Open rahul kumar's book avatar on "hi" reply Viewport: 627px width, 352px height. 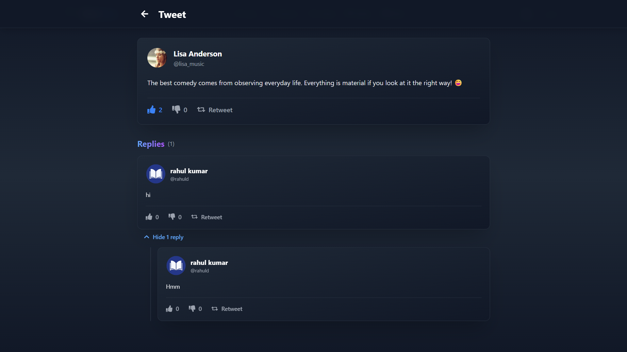156,174
